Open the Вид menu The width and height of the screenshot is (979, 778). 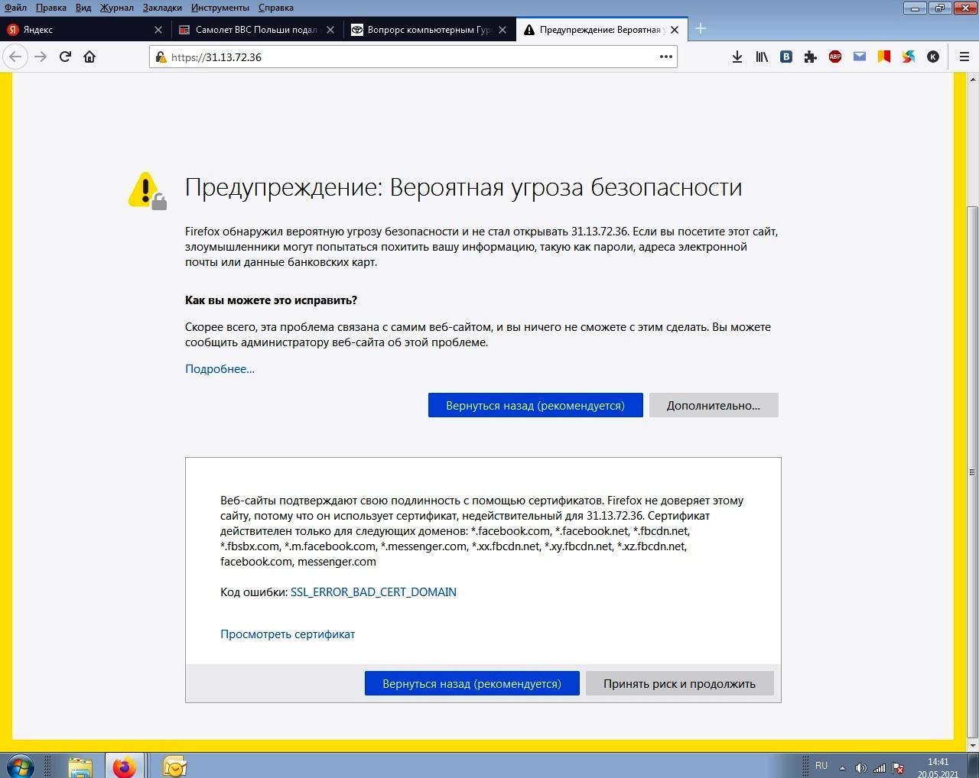(83, 8)
